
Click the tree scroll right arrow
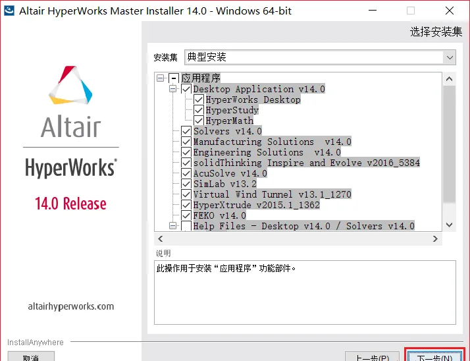click(x=435, y=239)
